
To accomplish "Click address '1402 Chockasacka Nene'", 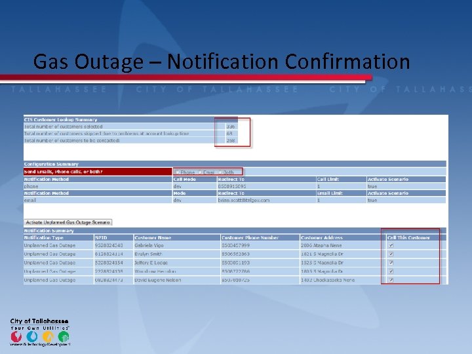I will pos(328,280).
